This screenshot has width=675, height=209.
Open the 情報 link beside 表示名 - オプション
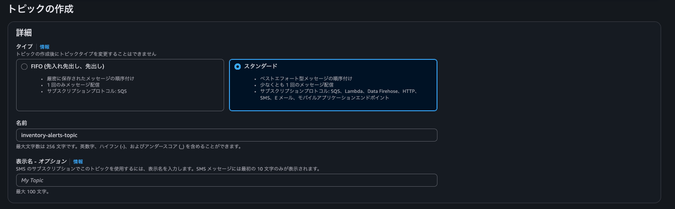[x=78, y=161]
